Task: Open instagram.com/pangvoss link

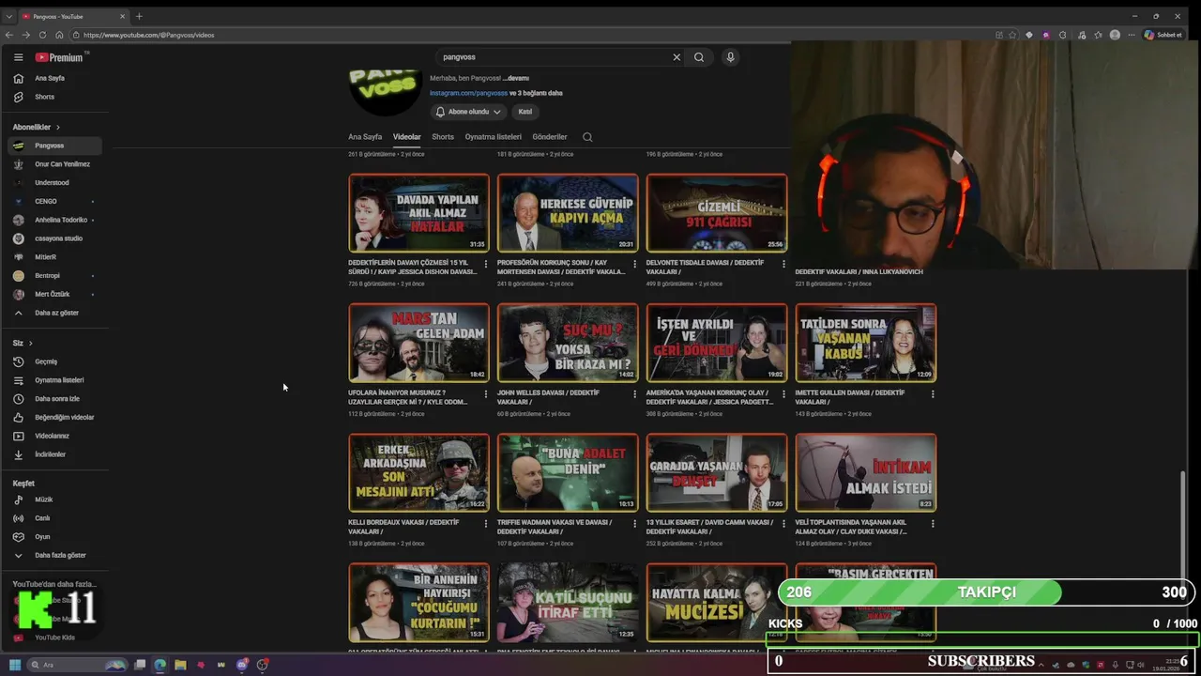Action: [x=468, y=93]
